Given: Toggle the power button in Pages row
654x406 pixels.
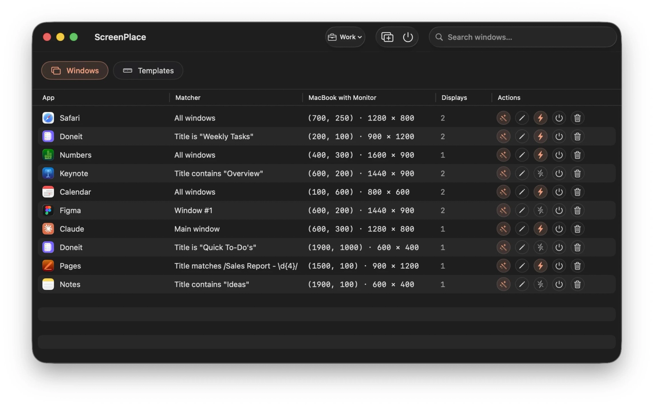Looking at the screenshot, I should point(559,266).
